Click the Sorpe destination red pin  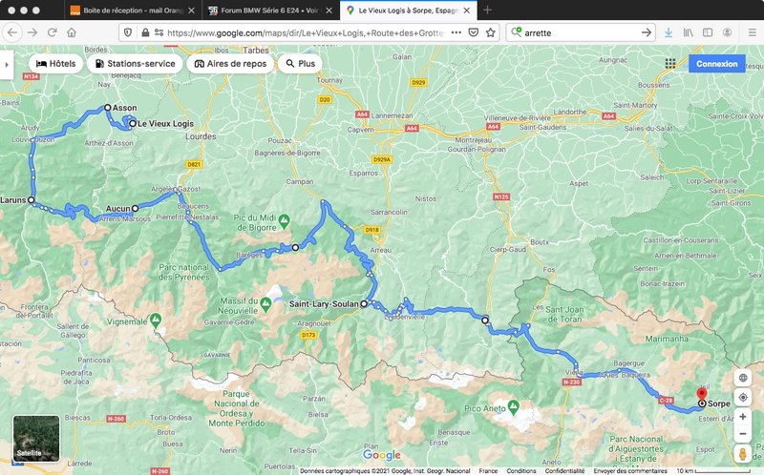[x=702, y=394]
